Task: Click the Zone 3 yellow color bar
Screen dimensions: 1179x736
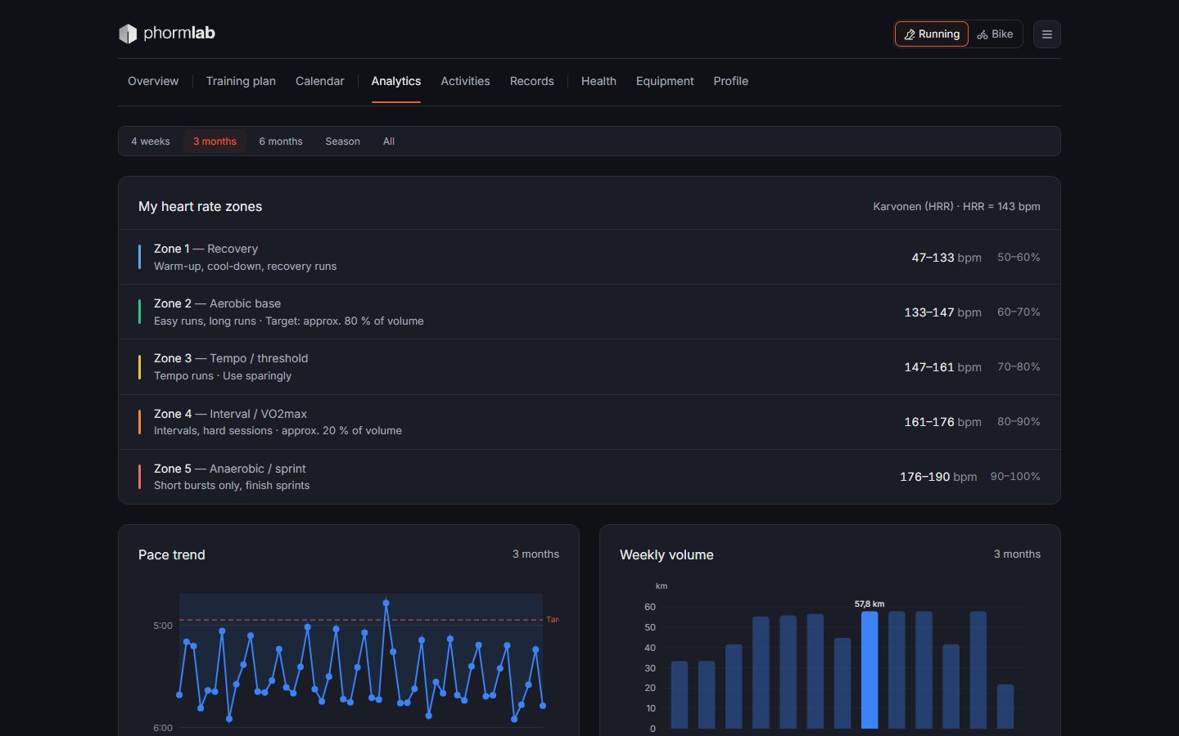Action: point(139,366)
